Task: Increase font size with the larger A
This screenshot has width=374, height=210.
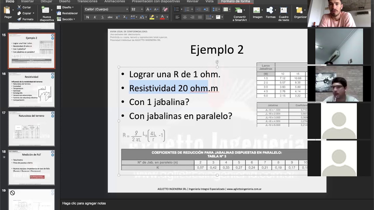Action: pos(148,9)
